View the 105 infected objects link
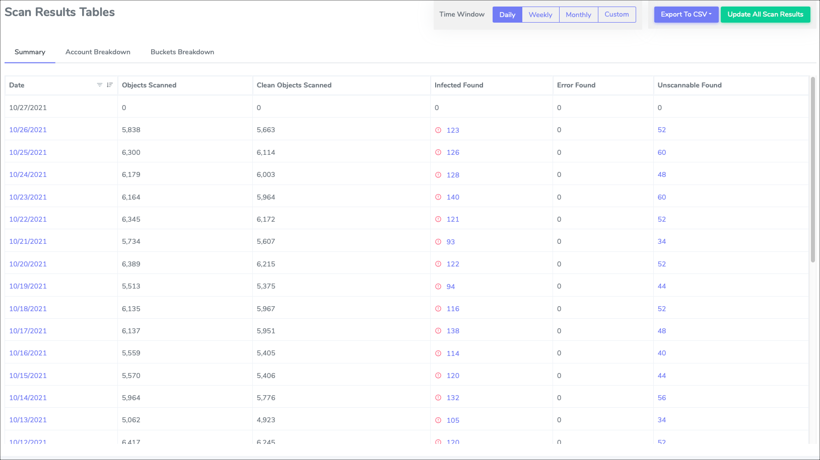 click(x=453, y=420)
